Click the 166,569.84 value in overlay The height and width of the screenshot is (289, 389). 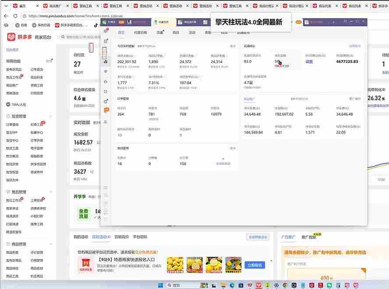[x=253, y=132]
